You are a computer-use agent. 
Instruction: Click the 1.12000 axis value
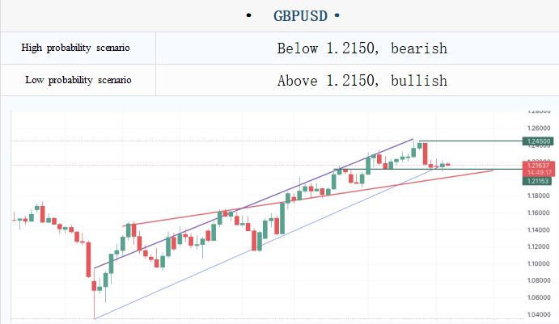539,246
